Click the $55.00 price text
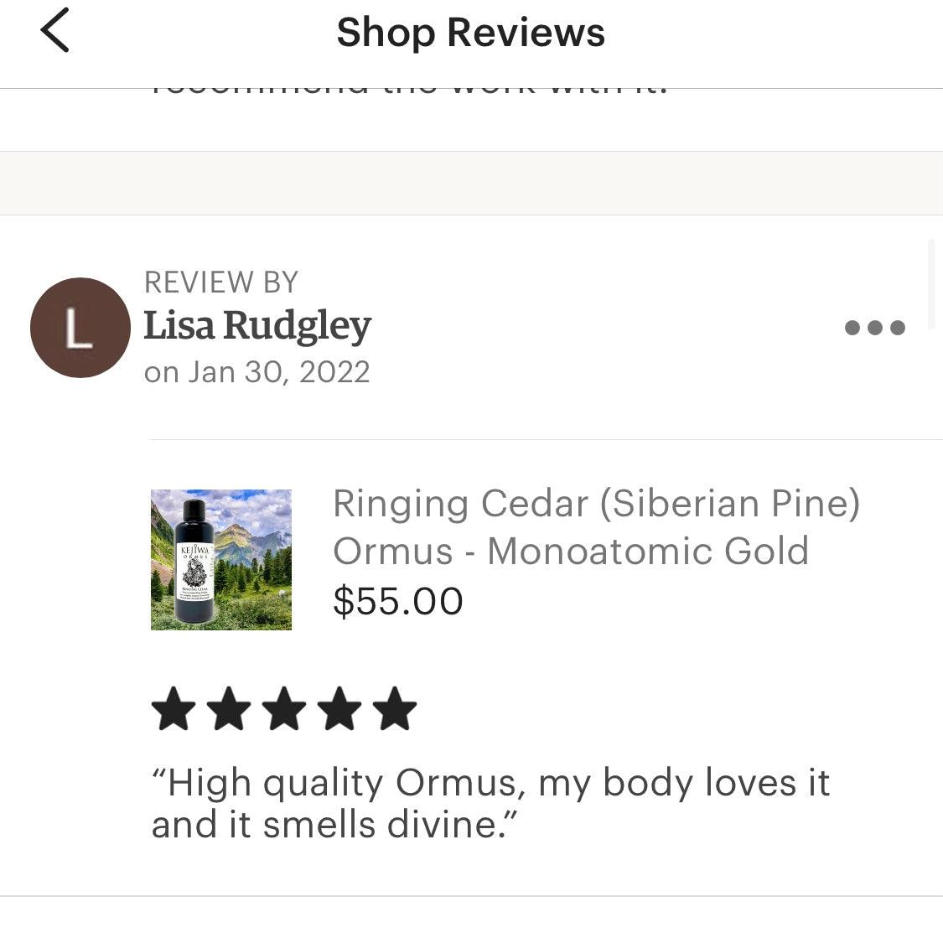The width and height of the screenshot is (943, 943). pyautogui.click(x=398, y=601)
